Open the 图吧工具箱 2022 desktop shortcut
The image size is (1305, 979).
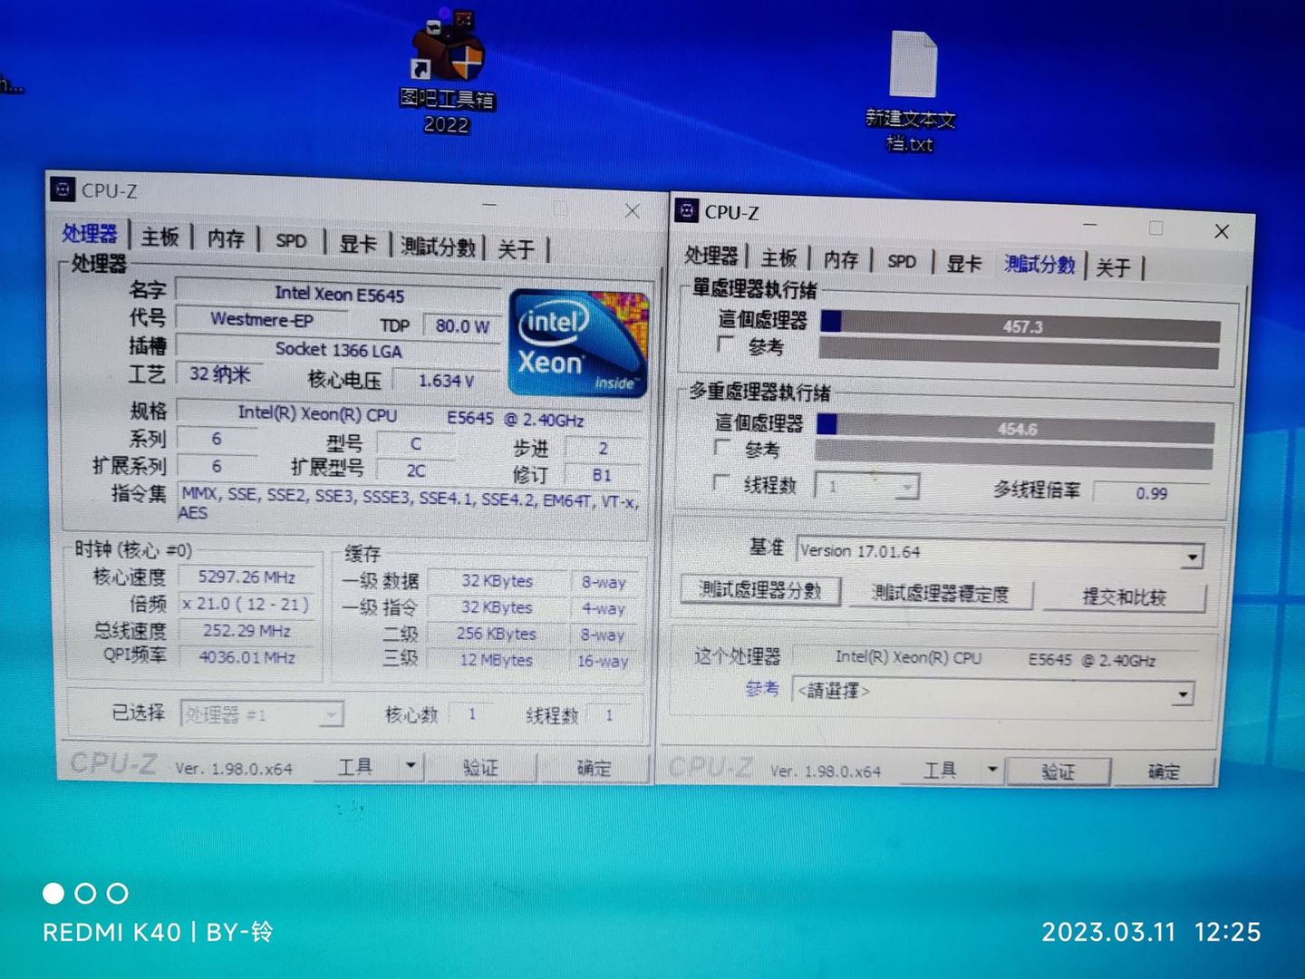(448, 73)
